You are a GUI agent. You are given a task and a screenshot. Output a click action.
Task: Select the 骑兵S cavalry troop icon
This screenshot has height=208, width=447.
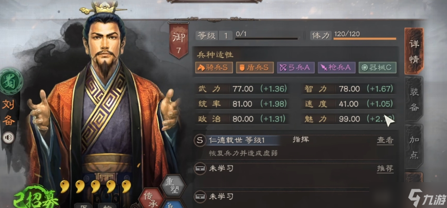(214, 67)
